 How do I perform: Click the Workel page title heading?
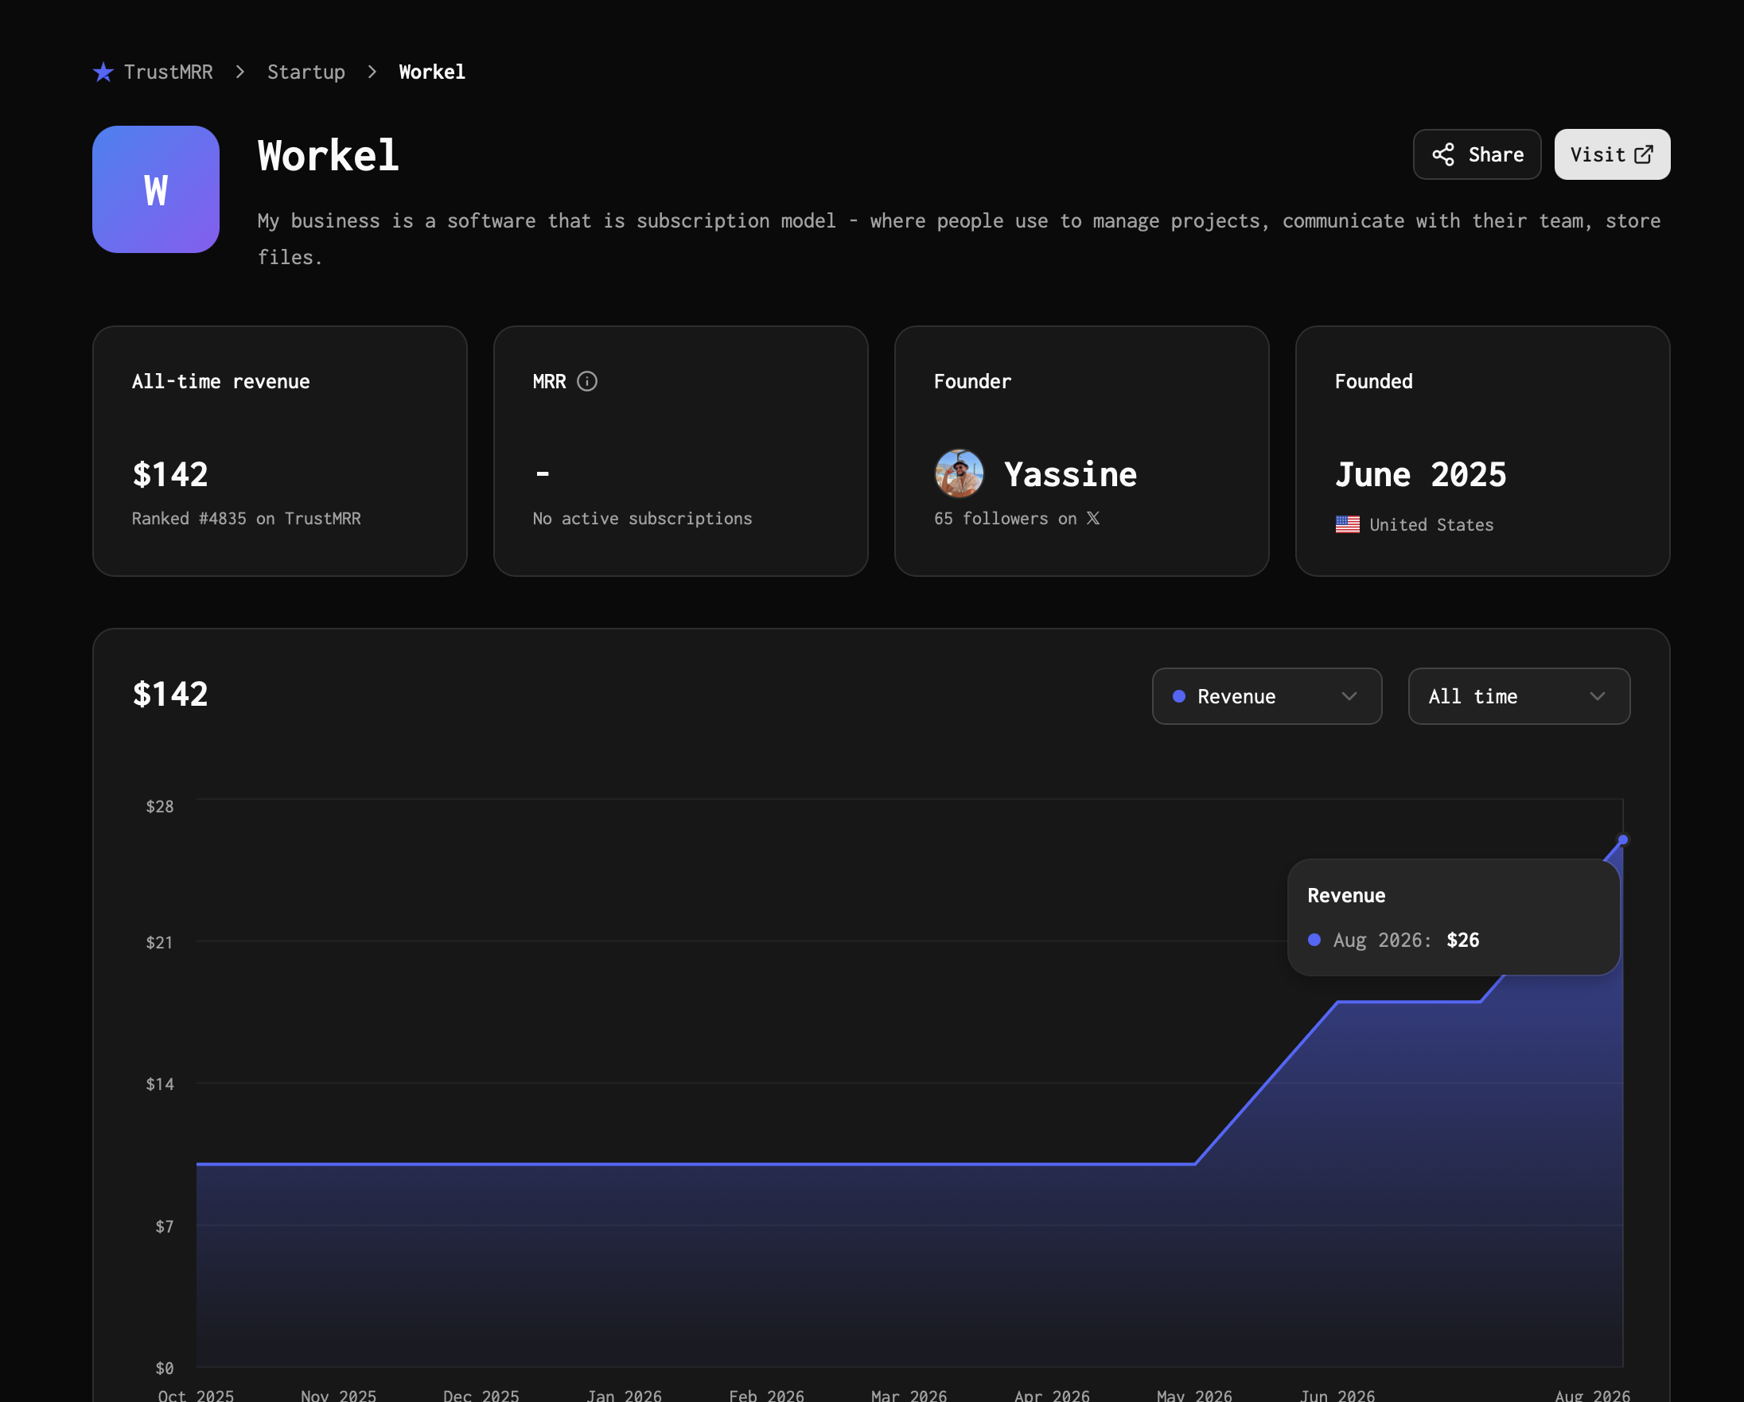[x=329, y=155]
